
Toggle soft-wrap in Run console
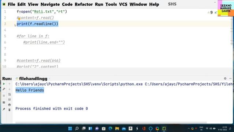pyautogui.click(x=10, y=94)
